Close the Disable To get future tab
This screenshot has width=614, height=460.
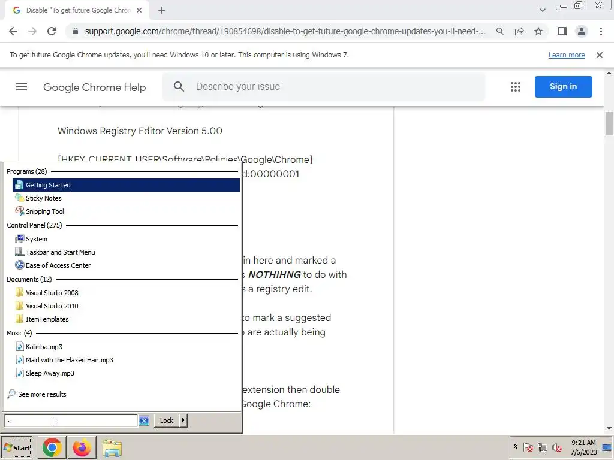(x=139, y=11)
